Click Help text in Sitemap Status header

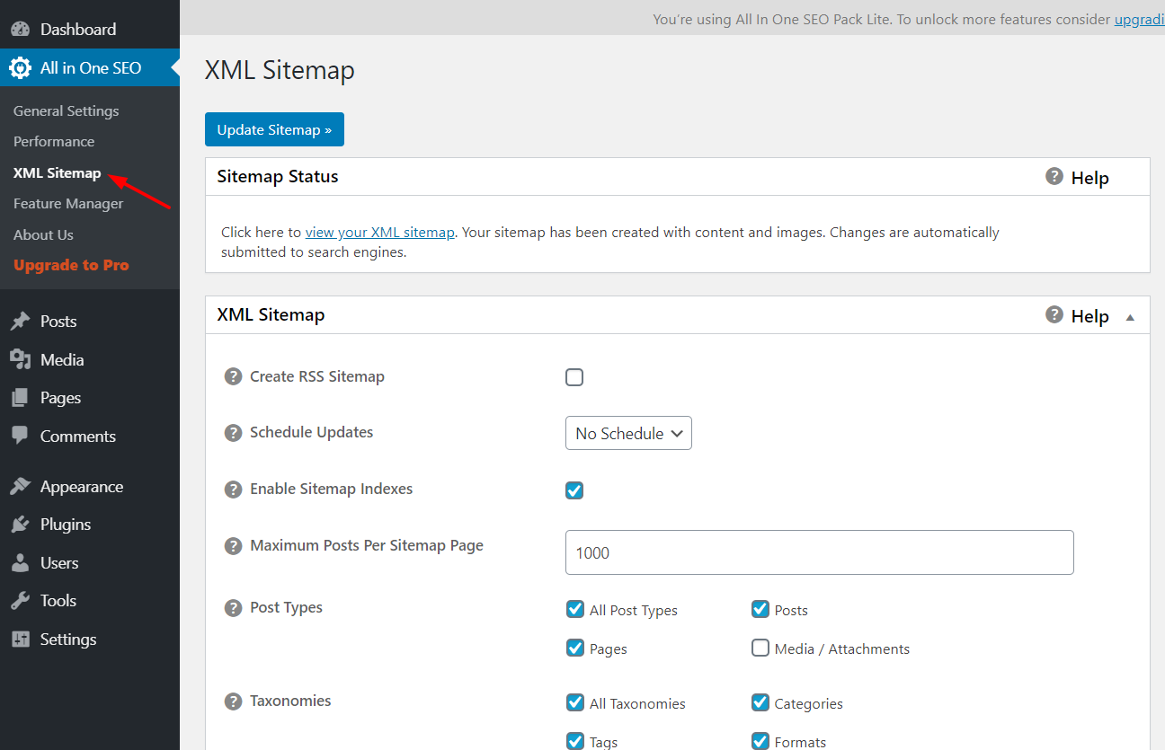pyautogui.click(x=1089, y=178)
